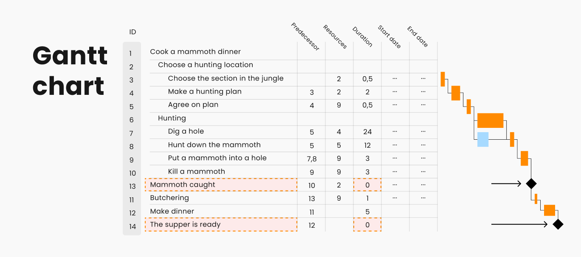581x257 pixels.
Task: Click the duration cell of The supper is ready
Action: 367,225
